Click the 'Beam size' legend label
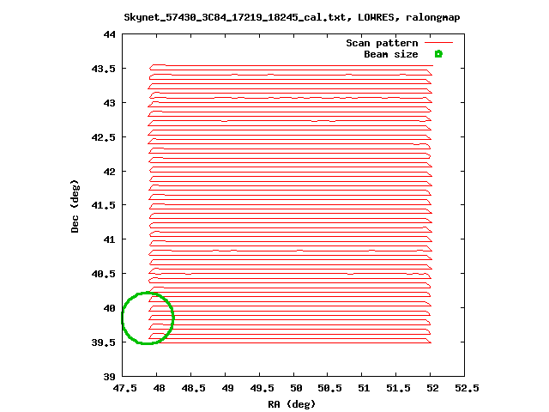Viewport: 549px width, 412px height. [x=391, y=54]
